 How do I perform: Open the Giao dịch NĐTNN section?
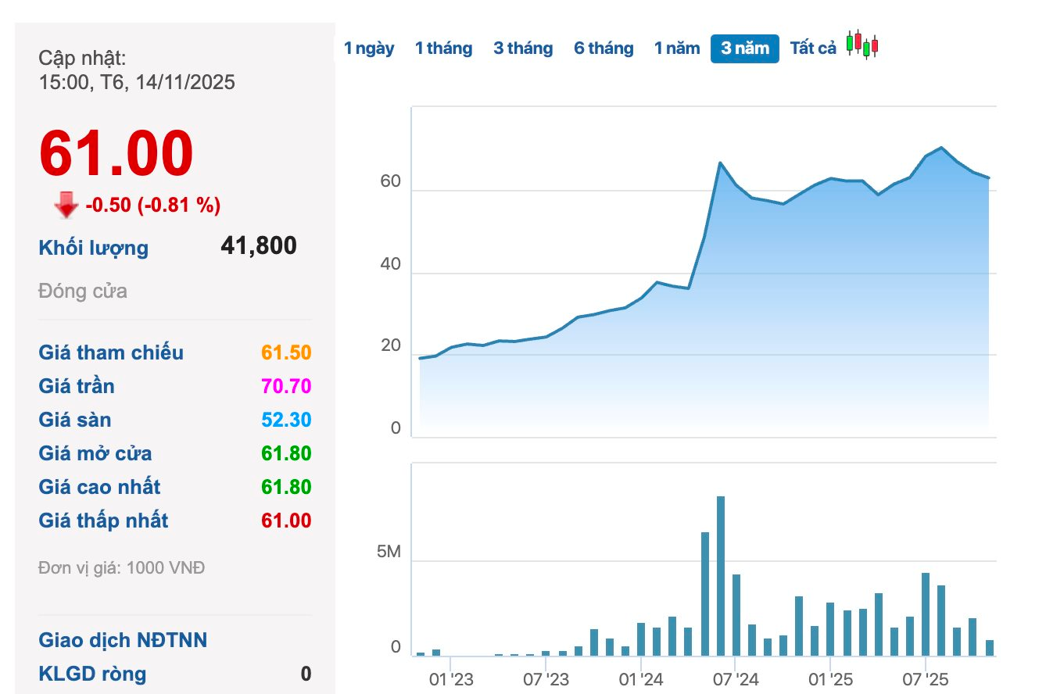tap(123, 641)
